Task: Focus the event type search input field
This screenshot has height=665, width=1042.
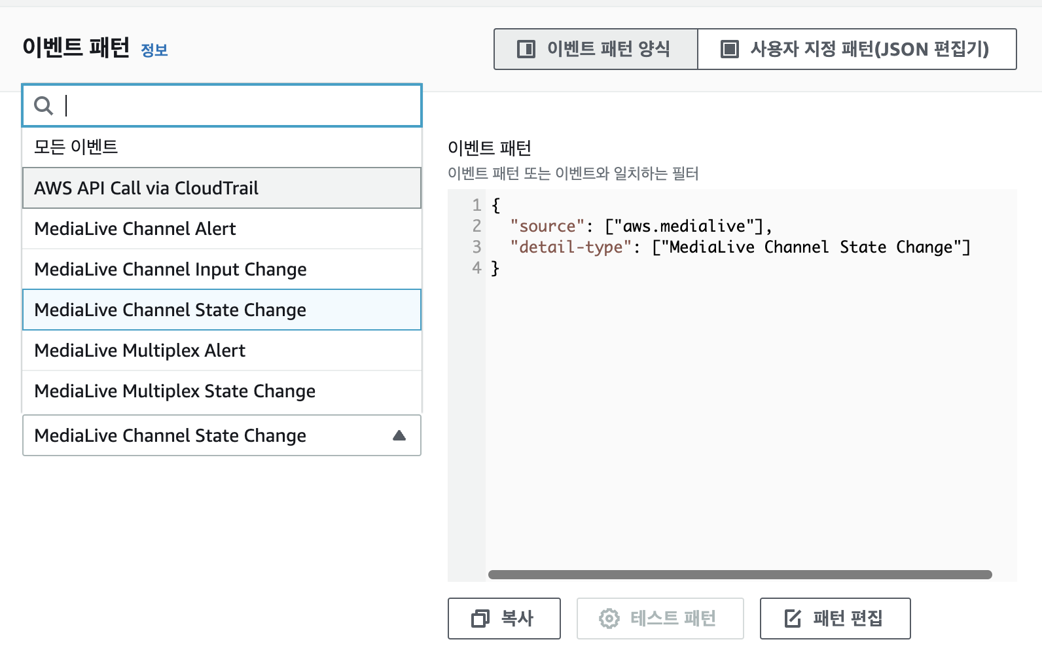Action: pyautogui.click(x=222, y=105)
